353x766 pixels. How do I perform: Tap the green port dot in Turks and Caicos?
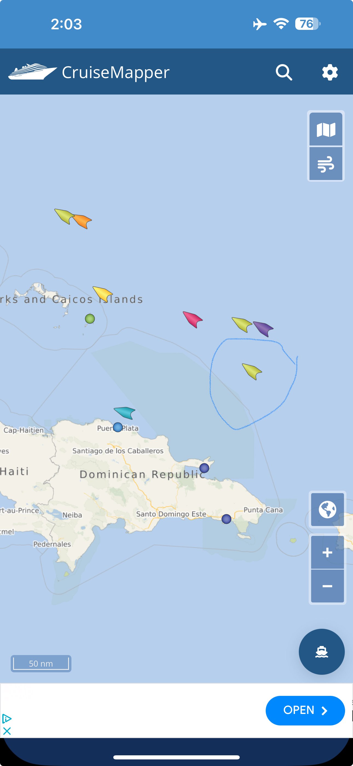[x=90, y=319]
